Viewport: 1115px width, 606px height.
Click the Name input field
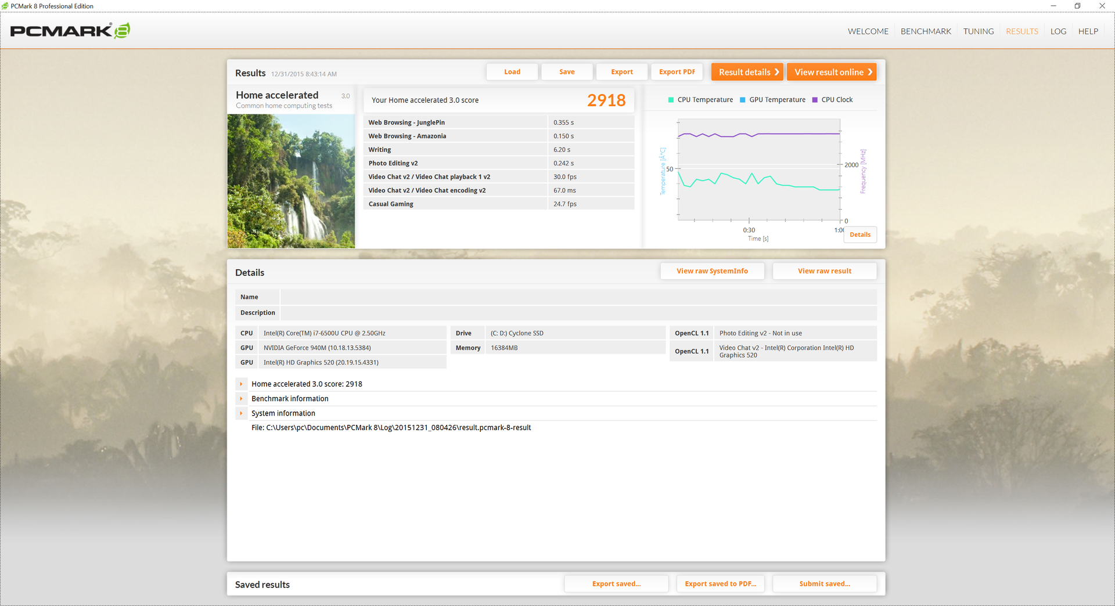578,297
